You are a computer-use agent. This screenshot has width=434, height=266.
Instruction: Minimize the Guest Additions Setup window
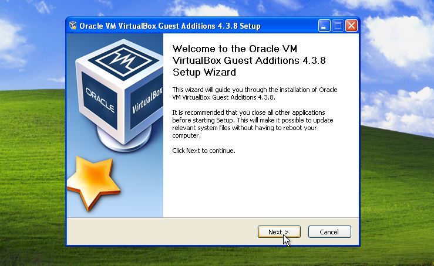[324, 26]
